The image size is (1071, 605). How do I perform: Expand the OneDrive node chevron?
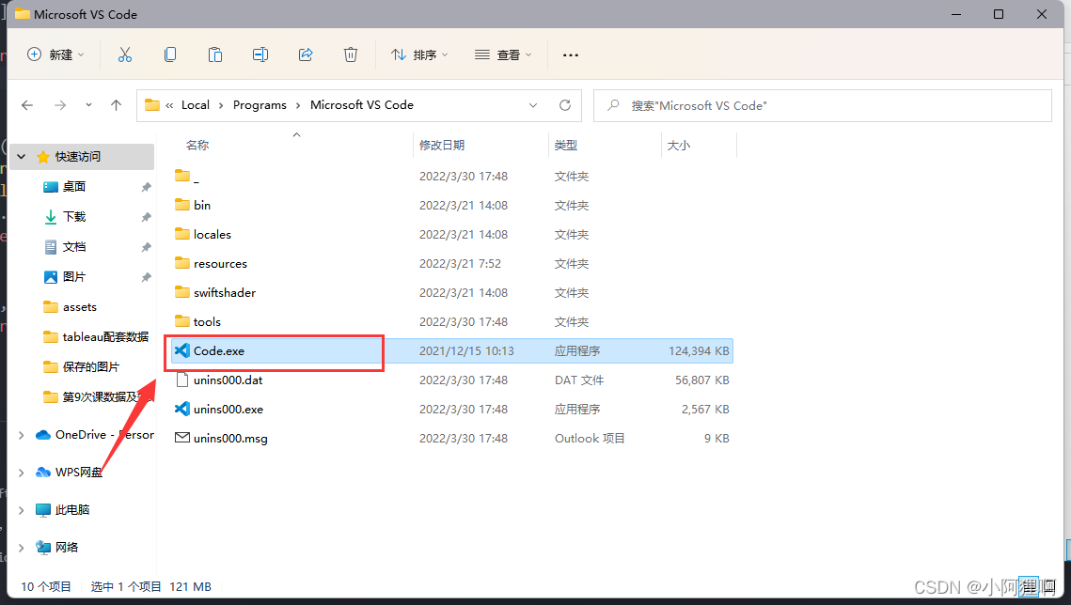[22, 435]
